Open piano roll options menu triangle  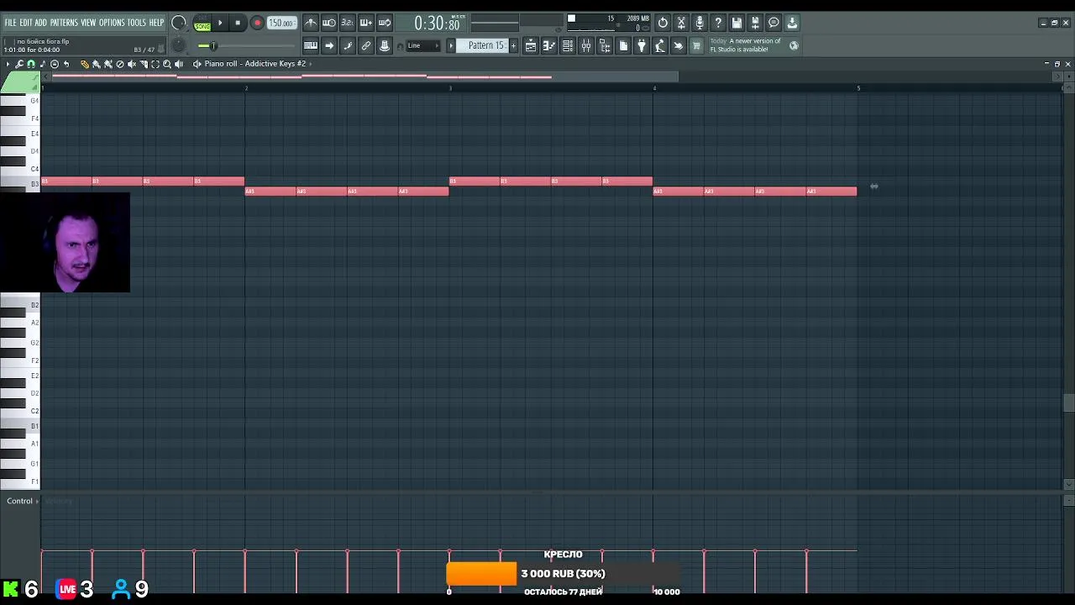[x=8, y=64]
